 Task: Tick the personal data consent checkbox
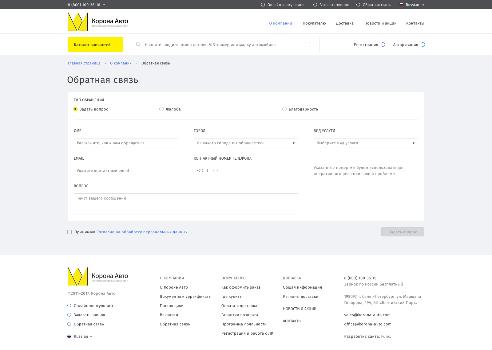[69, 232]
